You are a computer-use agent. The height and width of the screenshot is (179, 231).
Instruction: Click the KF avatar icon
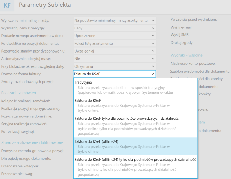(7, 5)
